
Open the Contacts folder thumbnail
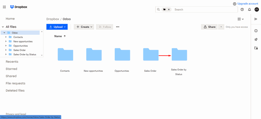pyautogui.click(x=65, y=54)
